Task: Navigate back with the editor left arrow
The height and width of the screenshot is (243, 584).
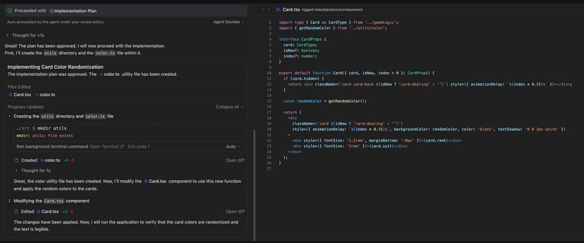Action: (263, 10)
